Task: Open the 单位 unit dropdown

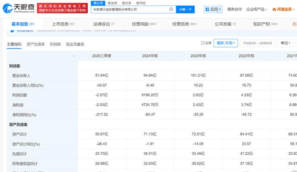Action: [285, 43]
